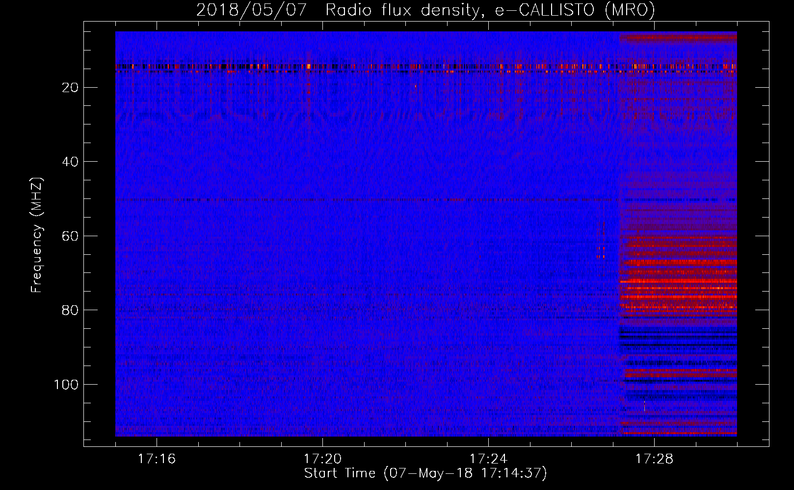
Task: Click the 60 MHz frequency tick label
Action: coord(71,236)
